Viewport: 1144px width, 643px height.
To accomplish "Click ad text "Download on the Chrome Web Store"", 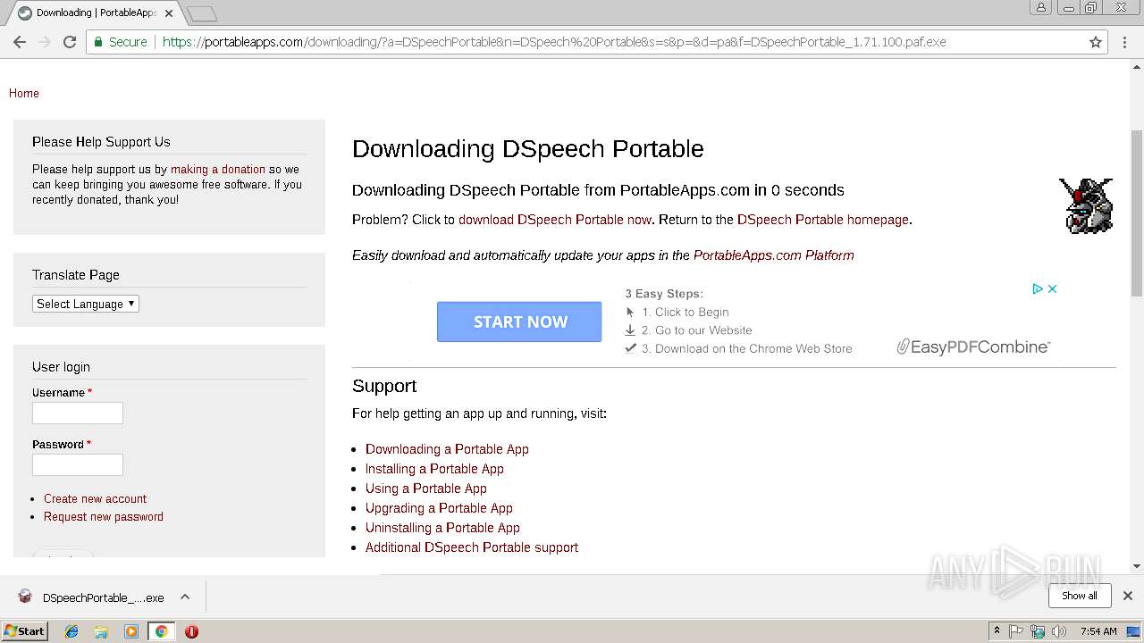I will 753,349.
